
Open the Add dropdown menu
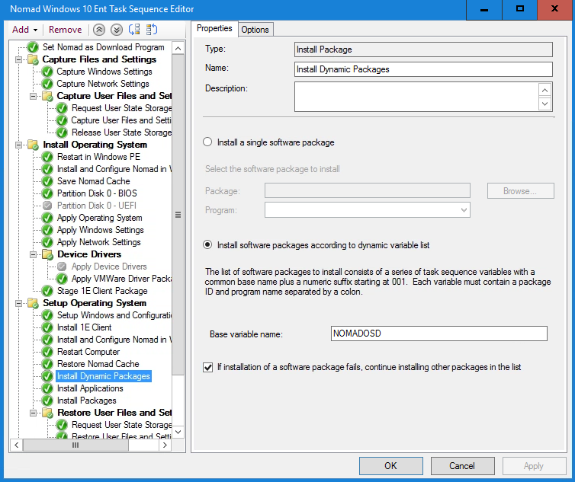click(x=24, y=30)
